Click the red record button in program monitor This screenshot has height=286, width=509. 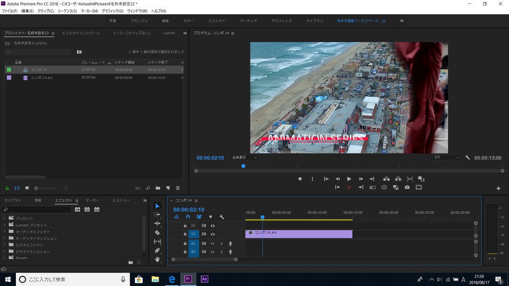[349, 188]
